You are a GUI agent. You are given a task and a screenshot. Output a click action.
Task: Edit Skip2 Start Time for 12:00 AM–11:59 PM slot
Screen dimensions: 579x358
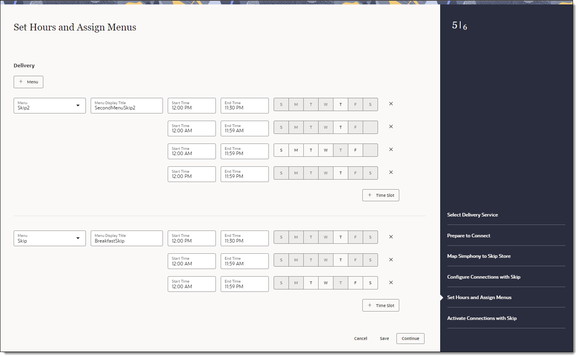coord(192,152)
